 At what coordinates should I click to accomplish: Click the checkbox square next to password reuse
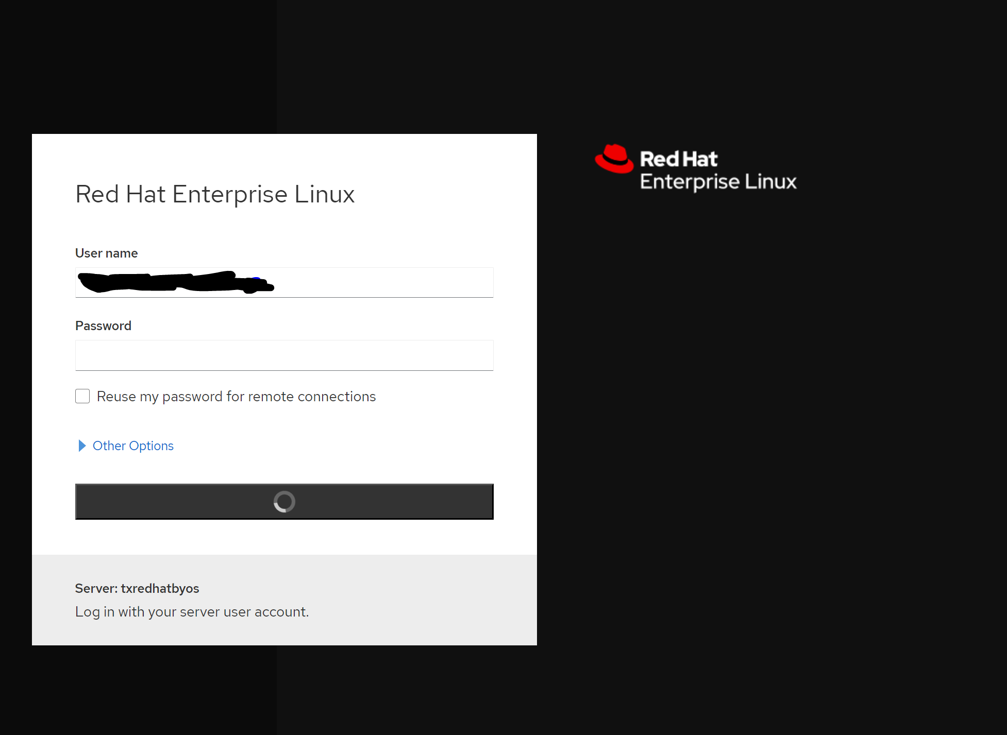point(82,396)
